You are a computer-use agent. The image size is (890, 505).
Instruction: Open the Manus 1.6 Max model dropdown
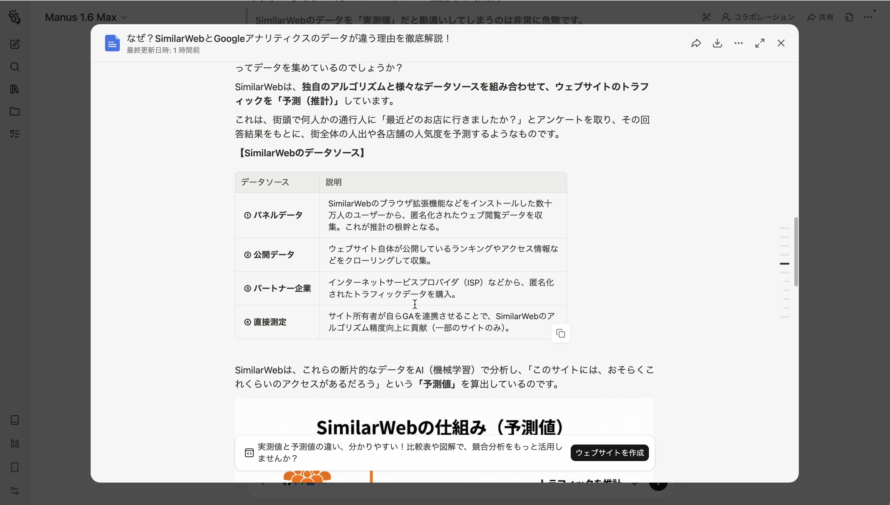pyautogui.click(x=86, y=17)
